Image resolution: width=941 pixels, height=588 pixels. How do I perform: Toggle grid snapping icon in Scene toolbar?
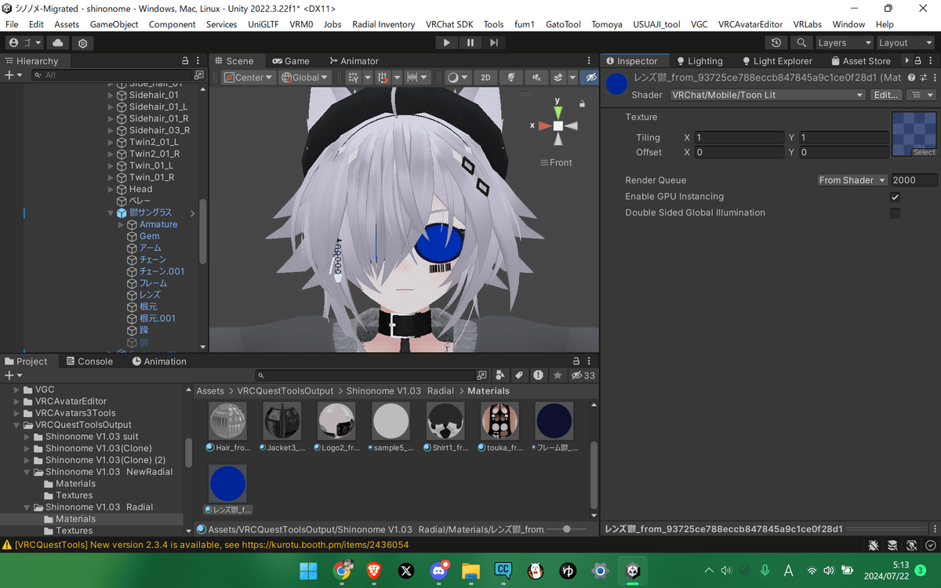click(383, 77)
